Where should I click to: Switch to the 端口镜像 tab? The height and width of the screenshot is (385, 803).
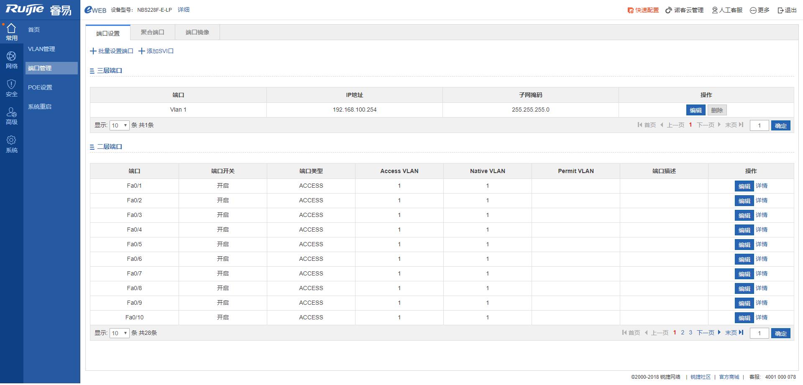(197, 32)
